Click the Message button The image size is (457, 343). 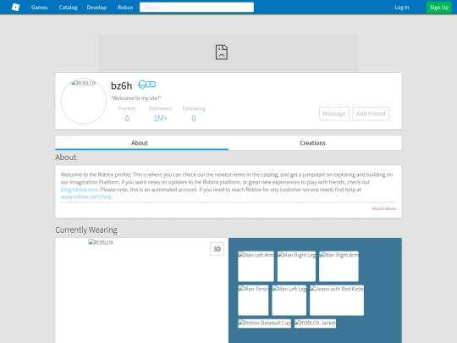point(334,113)
